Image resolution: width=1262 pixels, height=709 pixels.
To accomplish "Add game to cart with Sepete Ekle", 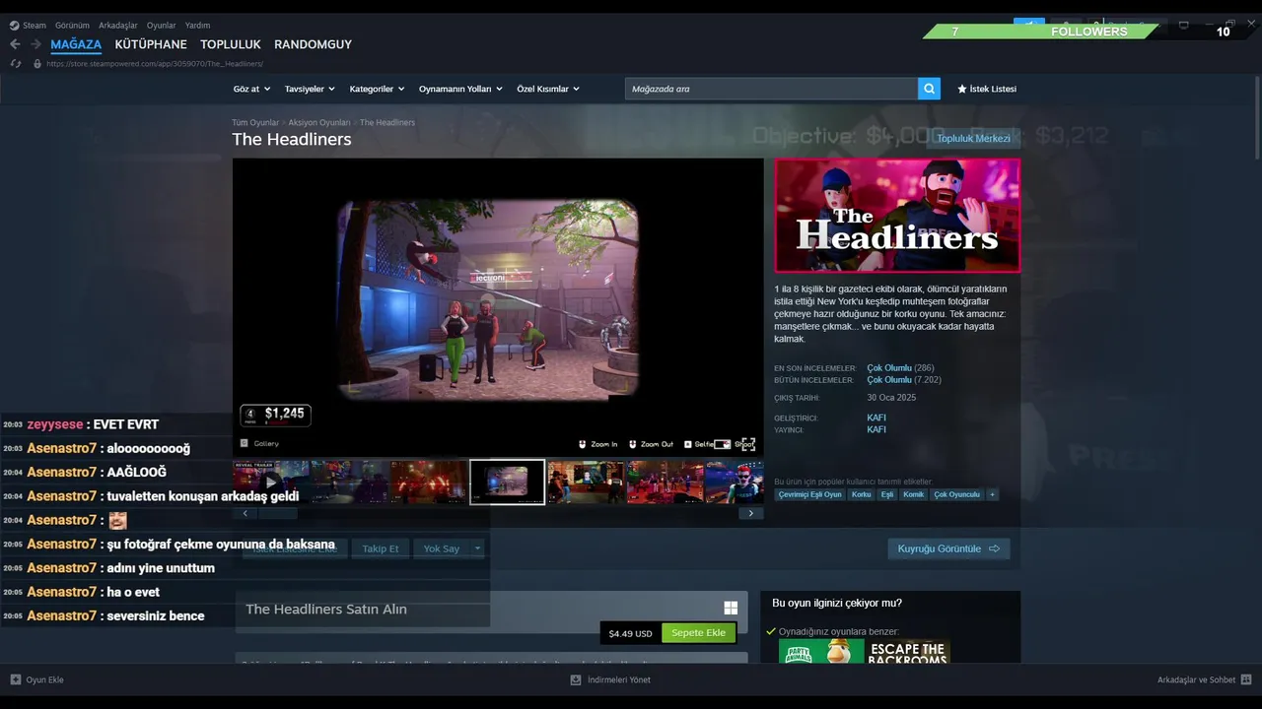I will click(x=698, y=633).
